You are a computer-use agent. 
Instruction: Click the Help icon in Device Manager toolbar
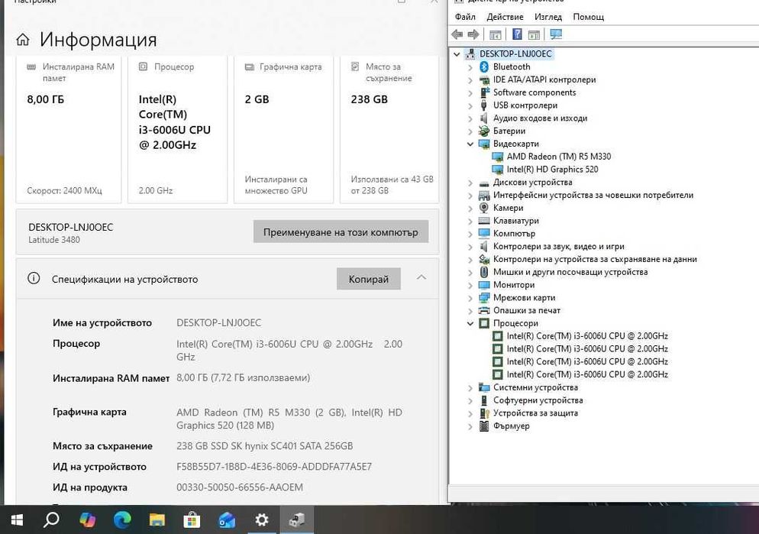(x=517, y=34)
